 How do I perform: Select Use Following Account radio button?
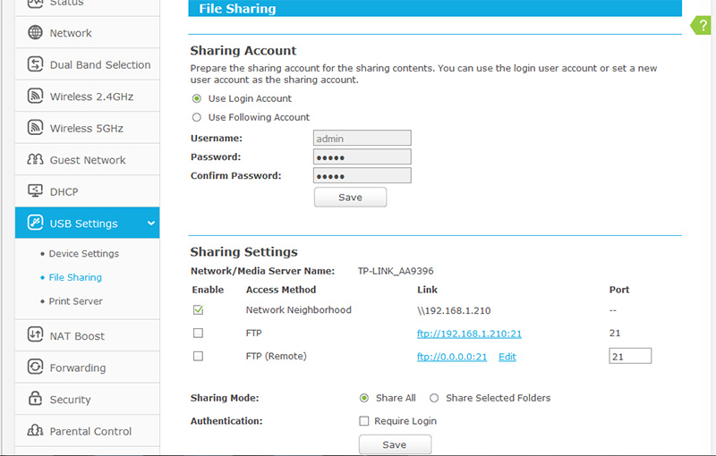click(x=197, y=117)
